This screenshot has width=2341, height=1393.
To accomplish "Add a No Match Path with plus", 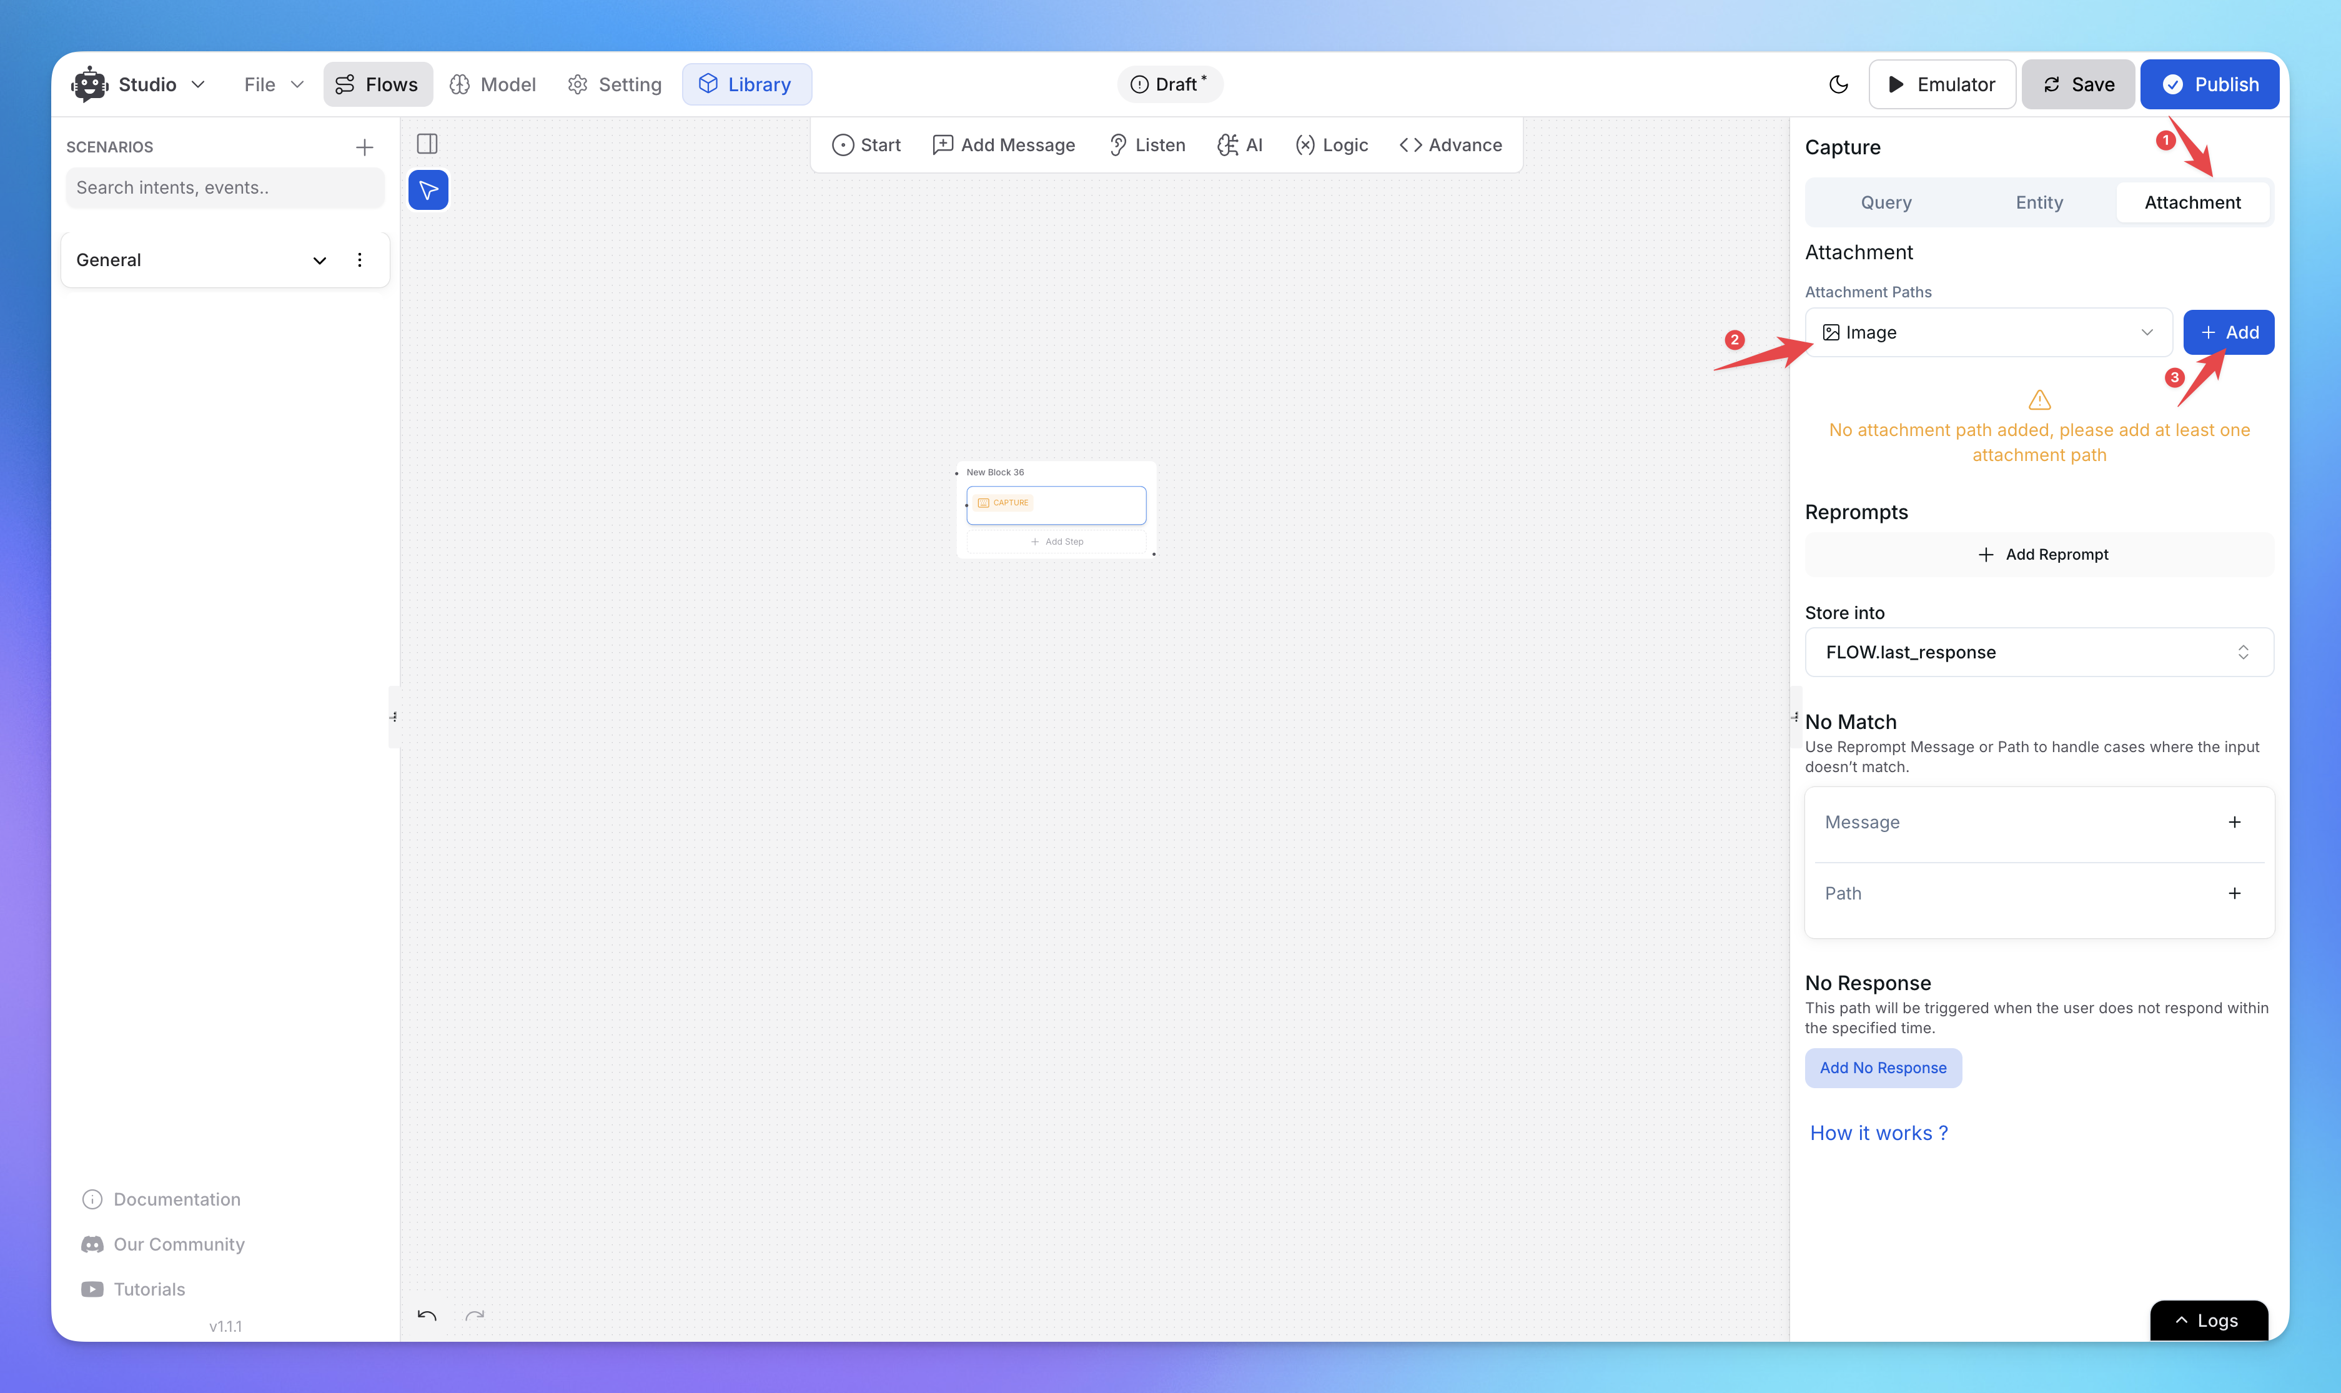I will tap(2235, 894).
